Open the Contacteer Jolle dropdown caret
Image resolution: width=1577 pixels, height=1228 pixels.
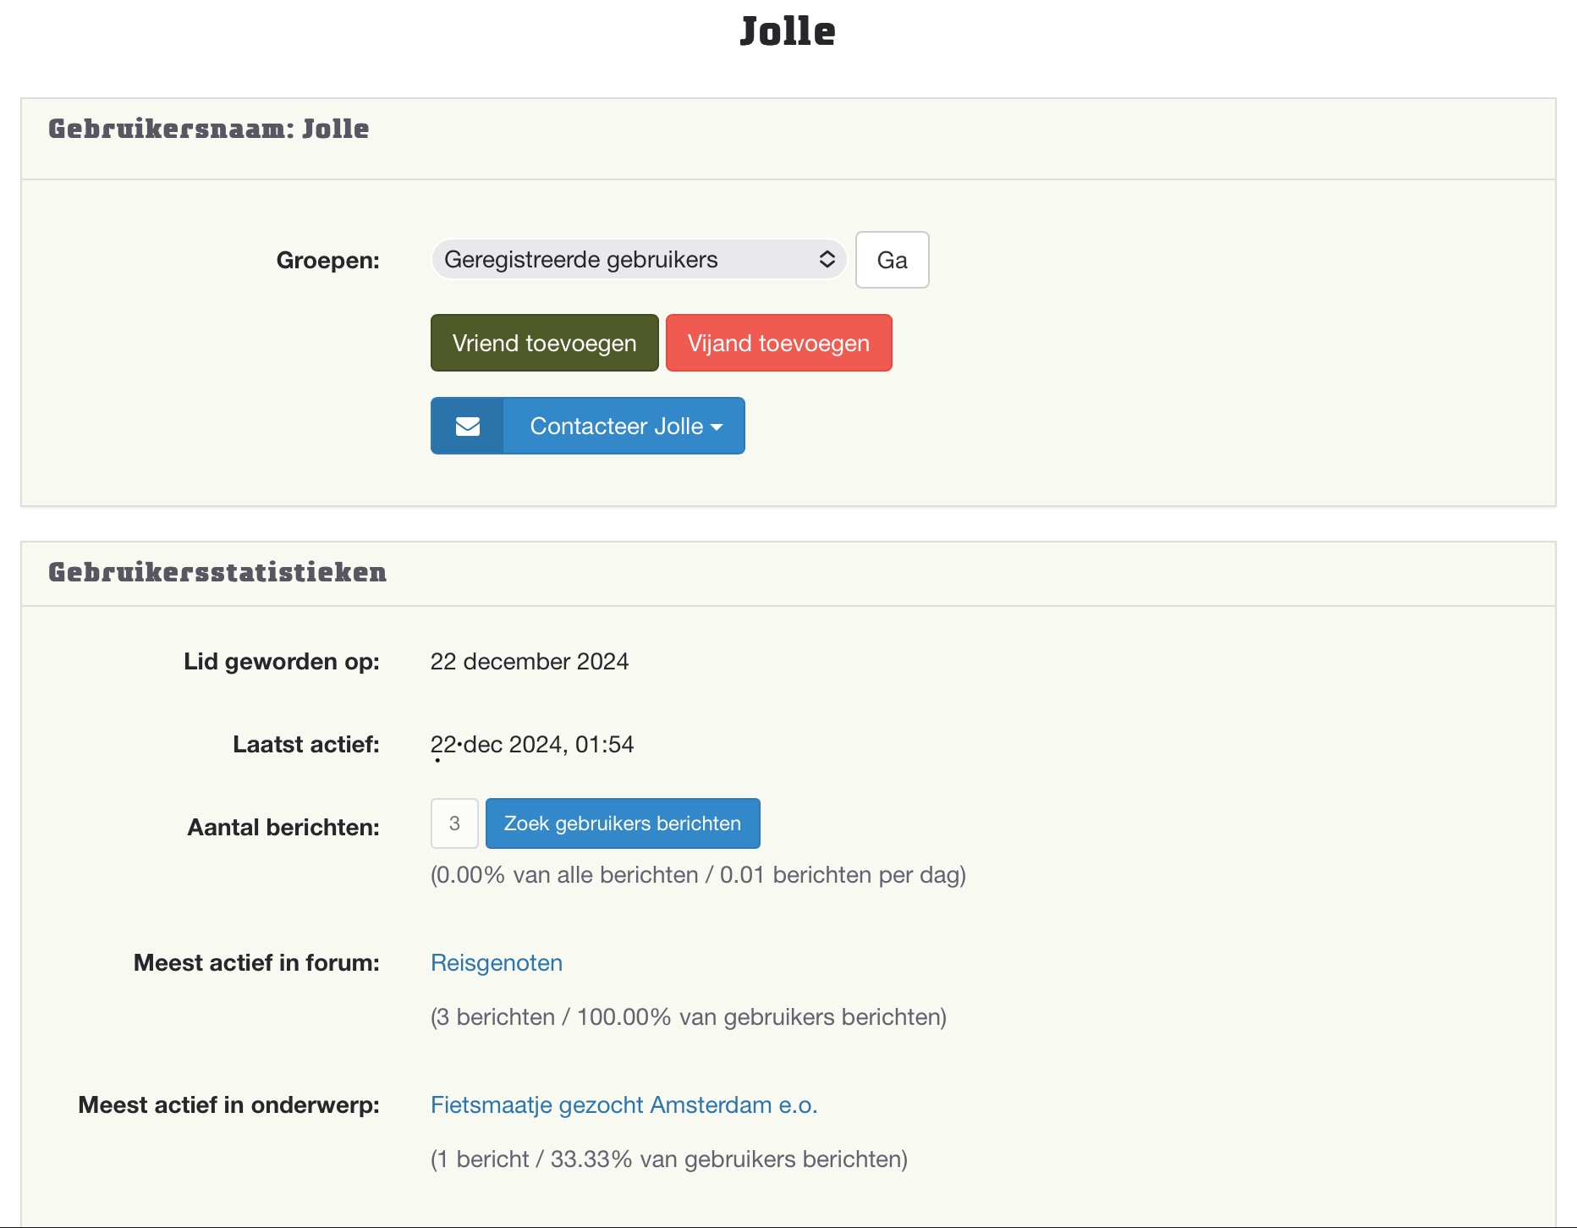[717, 427]
